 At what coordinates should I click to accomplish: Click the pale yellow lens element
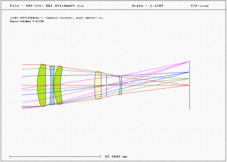tap(98, 85)
